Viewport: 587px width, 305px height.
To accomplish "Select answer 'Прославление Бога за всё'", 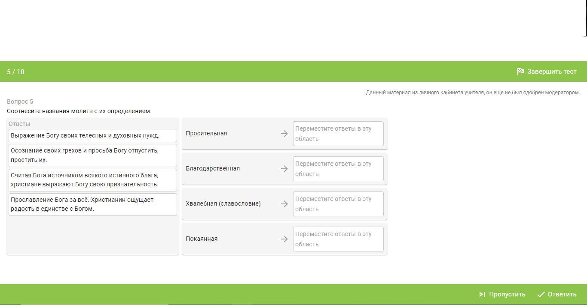I will pyautogui.click(x=93, y=204).
